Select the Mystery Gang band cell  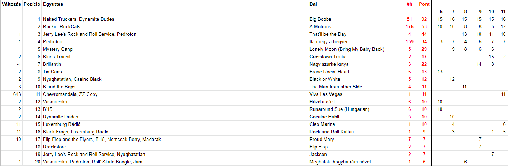click(x=58, y=49)
